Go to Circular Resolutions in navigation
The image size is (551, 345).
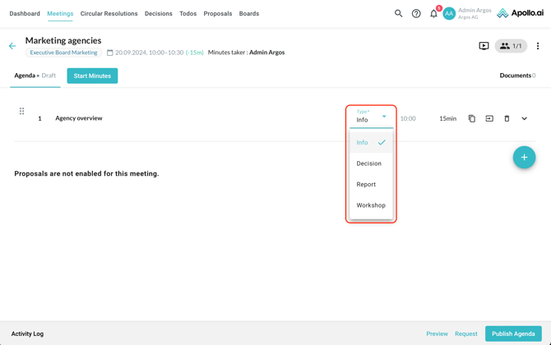pos(109,13)
